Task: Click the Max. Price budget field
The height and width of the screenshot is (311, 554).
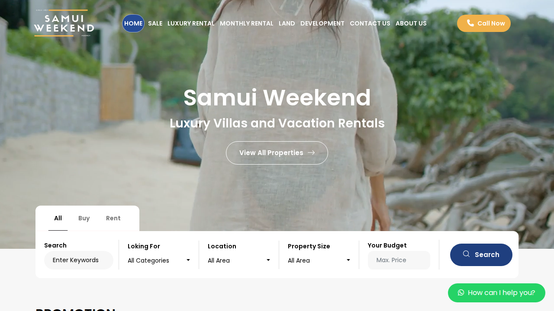Action: coord(399,260)
